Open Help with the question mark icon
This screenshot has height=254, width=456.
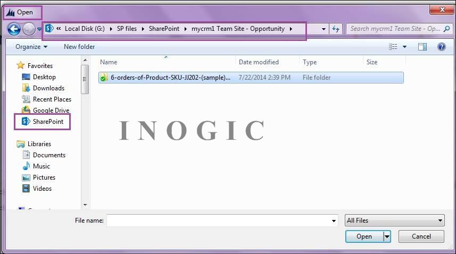[441, 47]
